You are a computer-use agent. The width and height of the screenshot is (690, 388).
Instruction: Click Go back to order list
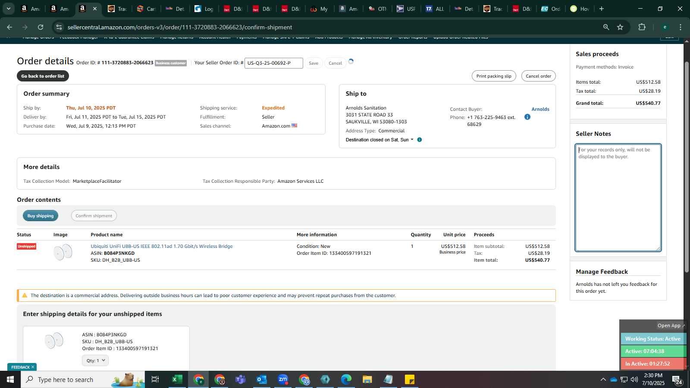tap(43, 76)
